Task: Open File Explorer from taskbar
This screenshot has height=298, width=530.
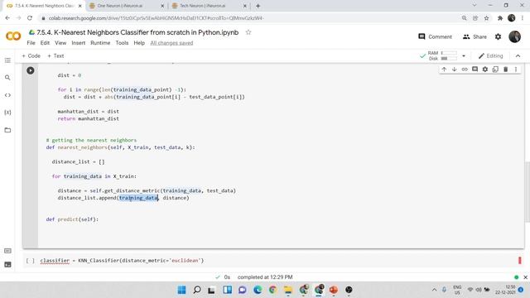Action: 288,290
